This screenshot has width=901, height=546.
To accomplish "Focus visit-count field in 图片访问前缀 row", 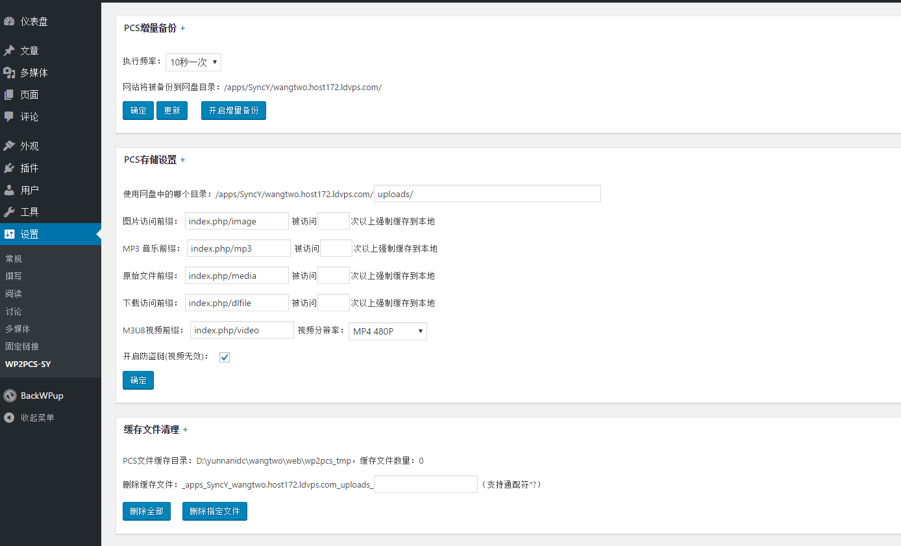I will 334,221.
